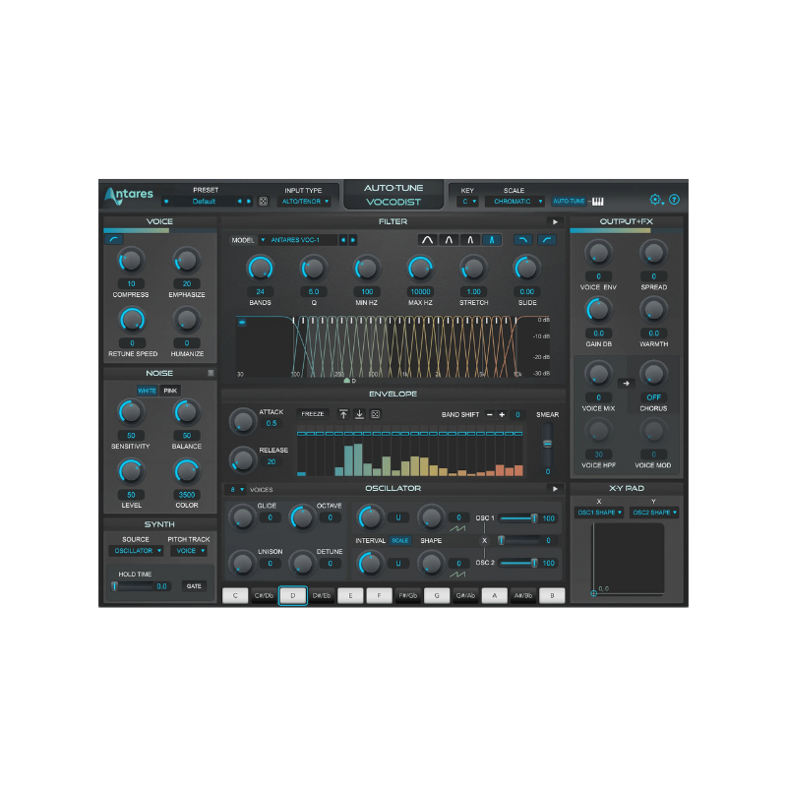
Task: Click the Auto-Tune keyboard icon beside Scale
Action: coord(600,199)
